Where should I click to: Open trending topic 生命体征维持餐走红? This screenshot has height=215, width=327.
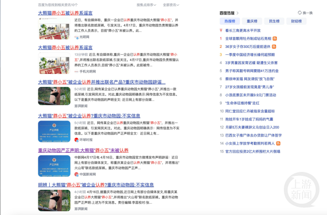click(242, 103)
